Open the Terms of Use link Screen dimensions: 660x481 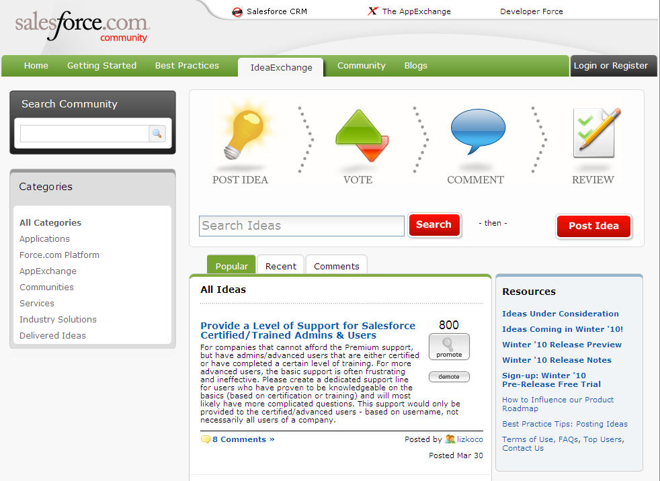528,439
